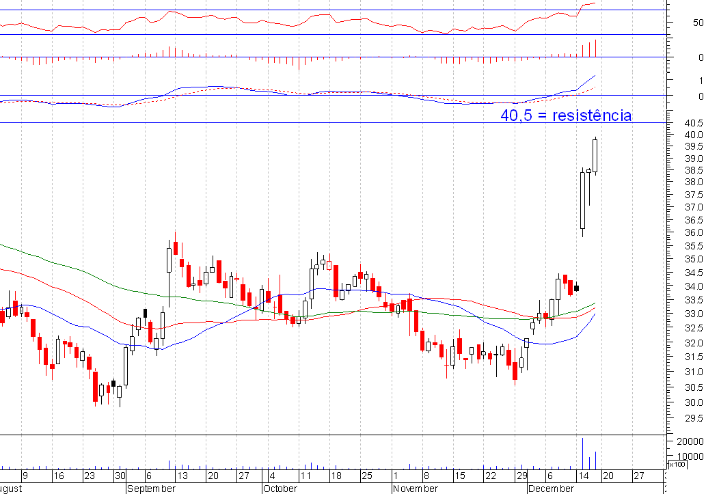This screenshot has height=494, width=706.
Task: Click the November month label
Action: pos(415,489)
